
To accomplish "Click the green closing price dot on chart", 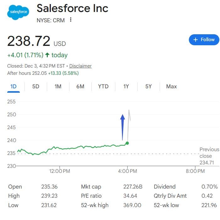I will point(127,143).
